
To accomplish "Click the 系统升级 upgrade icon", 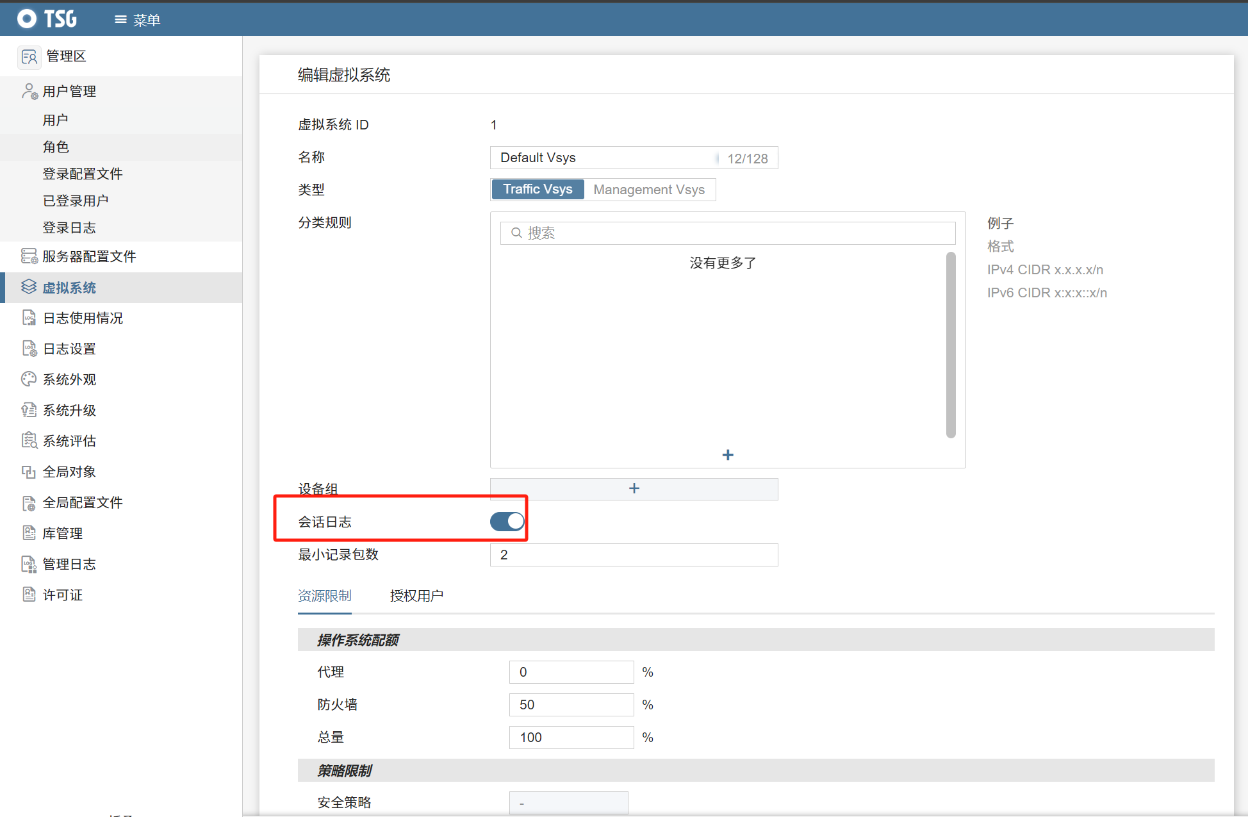I will [29, 410].
